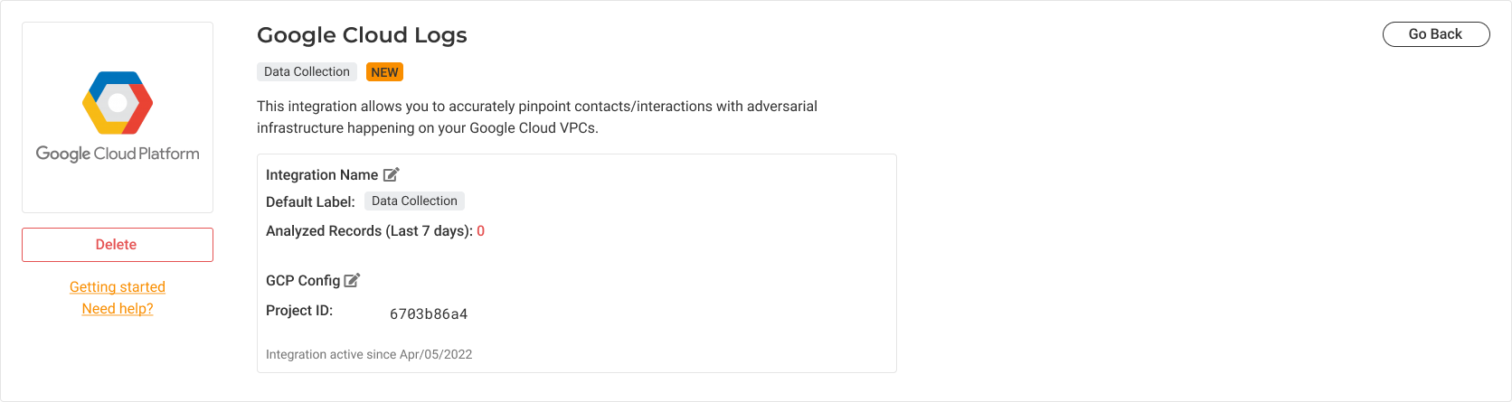Select the Data Collection tag under the title
1512x402 pixels.
[x=307, y=72]
